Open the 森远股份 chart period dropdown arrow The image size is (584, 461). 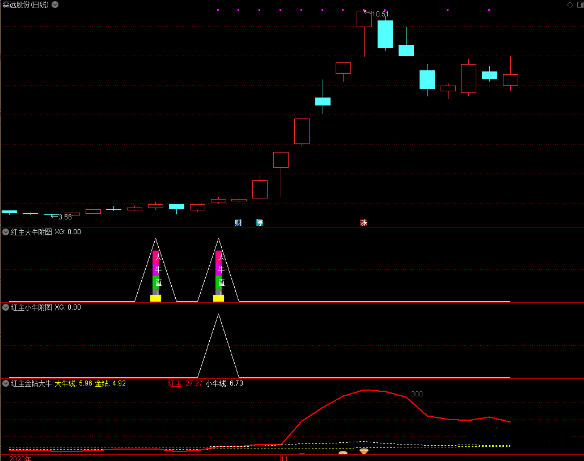tap(54, 5)
